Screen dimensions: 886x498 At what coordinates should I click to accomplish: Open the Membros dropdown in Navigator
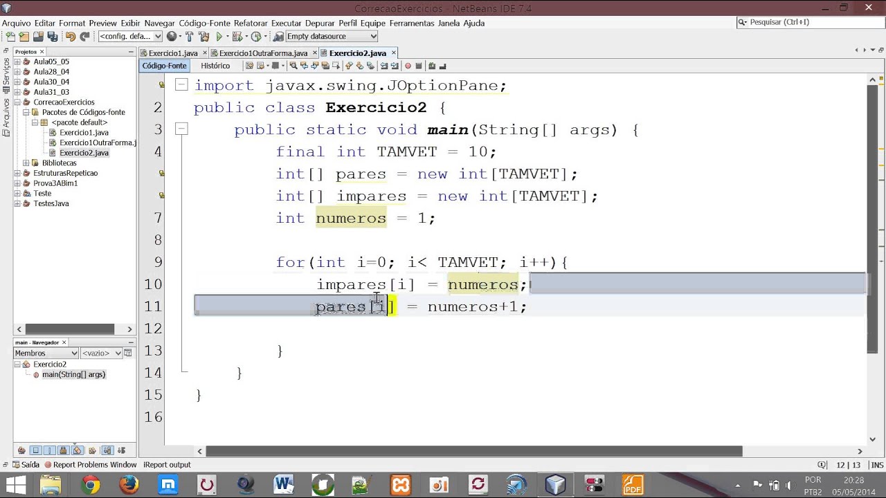[x=46, y=353]
